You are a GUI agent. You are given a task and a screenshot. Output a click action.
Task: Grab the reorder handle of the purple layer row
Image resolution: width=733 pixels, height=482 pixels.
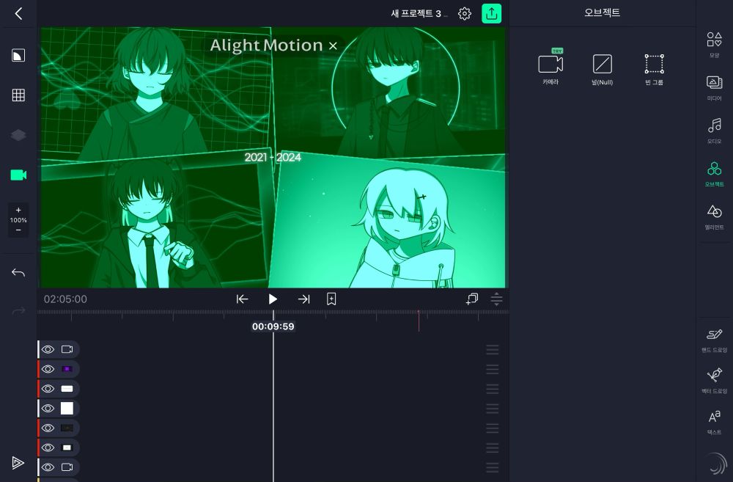pyautogui.click(x=493, y=369)
